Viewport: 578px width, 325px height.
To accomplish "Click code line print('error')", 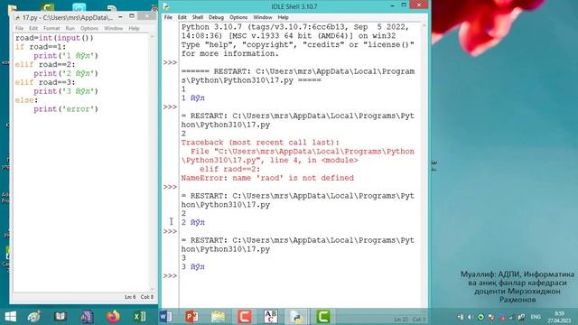I will [66, 109].
